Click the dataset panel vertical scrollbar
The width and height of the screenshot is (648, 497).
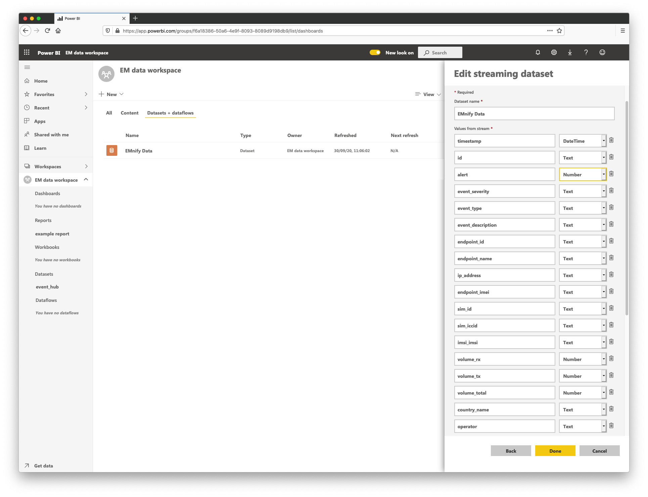627,208
